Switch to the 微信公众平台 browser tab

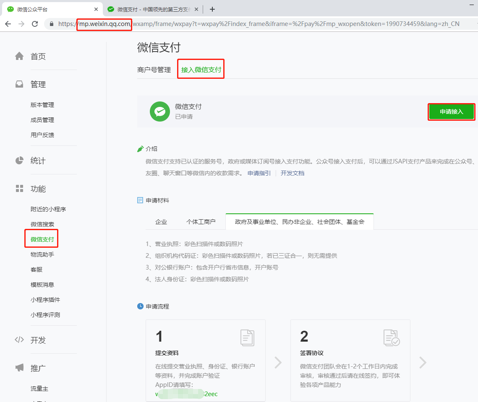click(x=52, y=10)
